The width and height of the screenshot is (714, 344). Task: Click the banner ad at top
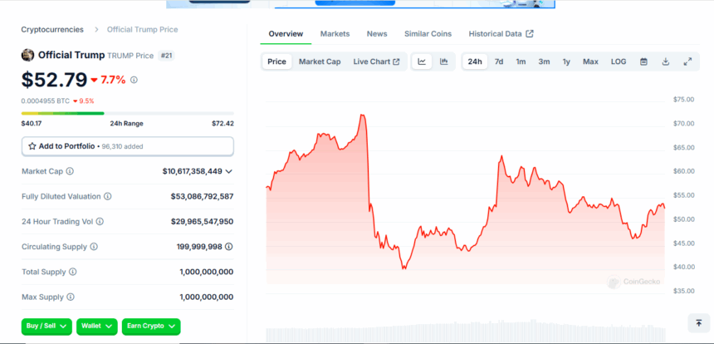[x=360, y=4]
